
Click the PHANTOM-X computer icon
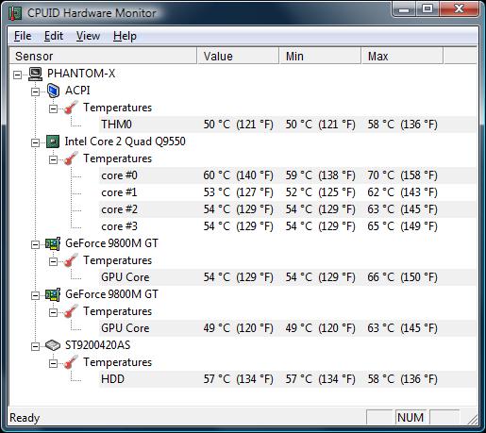[35, 75]
